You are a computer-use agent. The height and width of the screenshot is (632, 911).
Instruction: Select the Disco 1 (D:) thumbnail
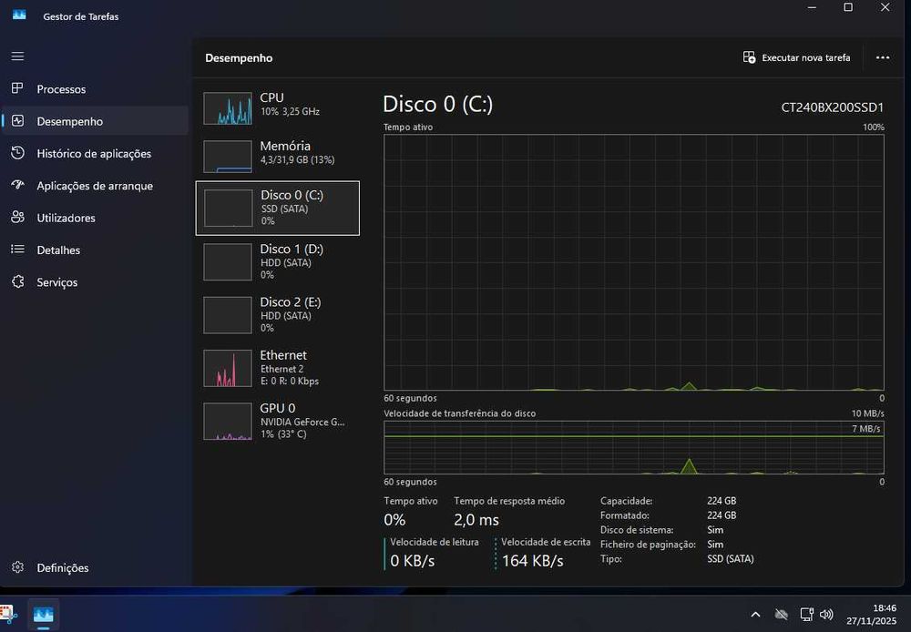point(228,262)
